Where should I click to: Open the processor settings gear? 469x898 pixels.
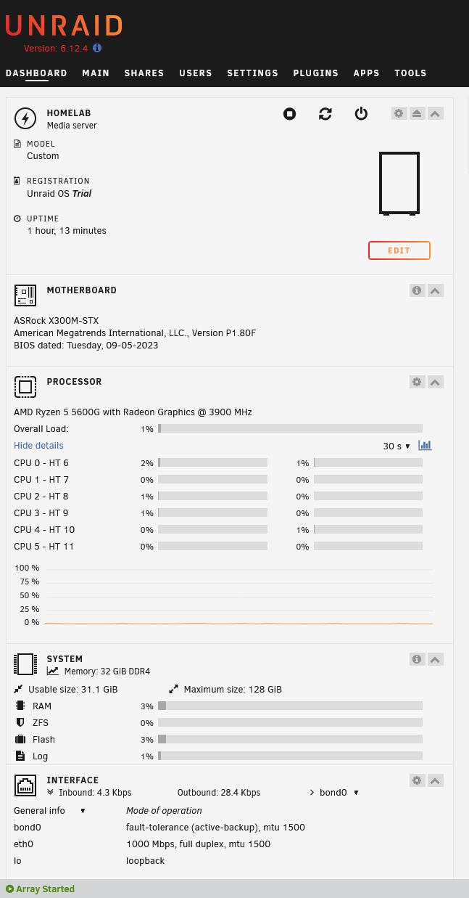click(x=417, y=382)
